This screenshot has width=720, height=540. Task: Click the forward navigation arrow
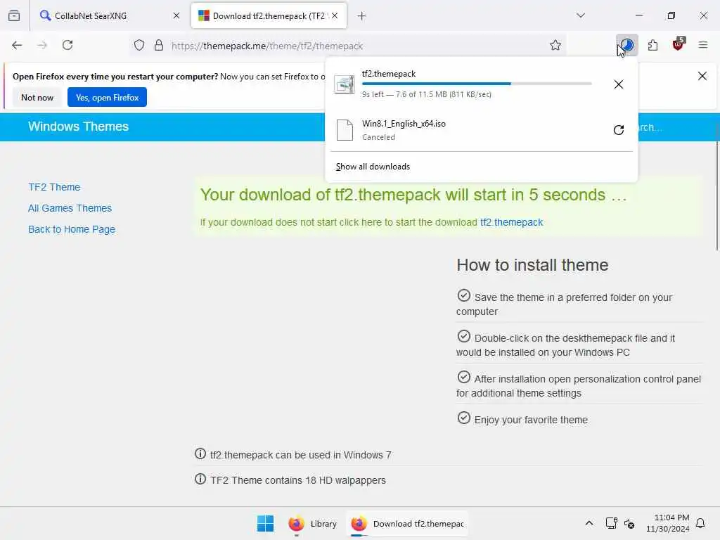(x=42, y=45)
